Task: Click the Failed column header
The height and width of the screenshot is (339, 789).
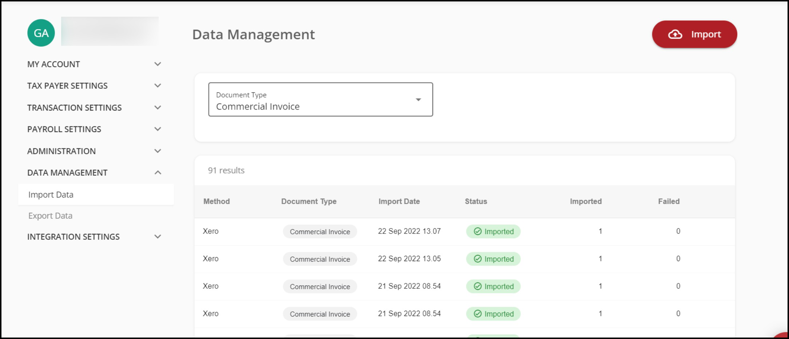Action: pyautogui.click(x=669, y=202)
